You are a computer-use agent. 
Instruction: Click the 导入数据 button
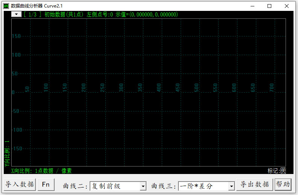20,184
